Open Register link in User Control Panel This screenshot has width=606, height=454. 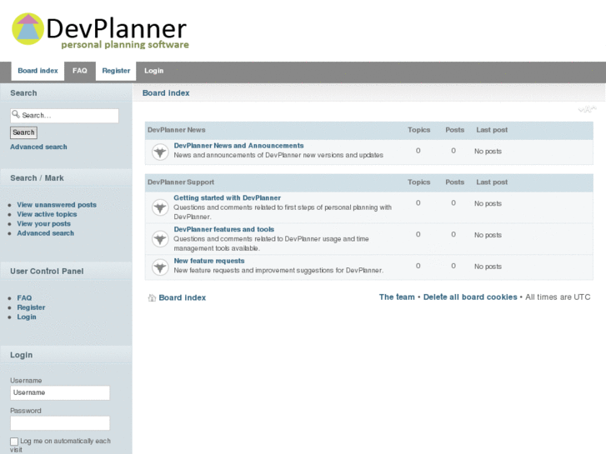point(31,307)
